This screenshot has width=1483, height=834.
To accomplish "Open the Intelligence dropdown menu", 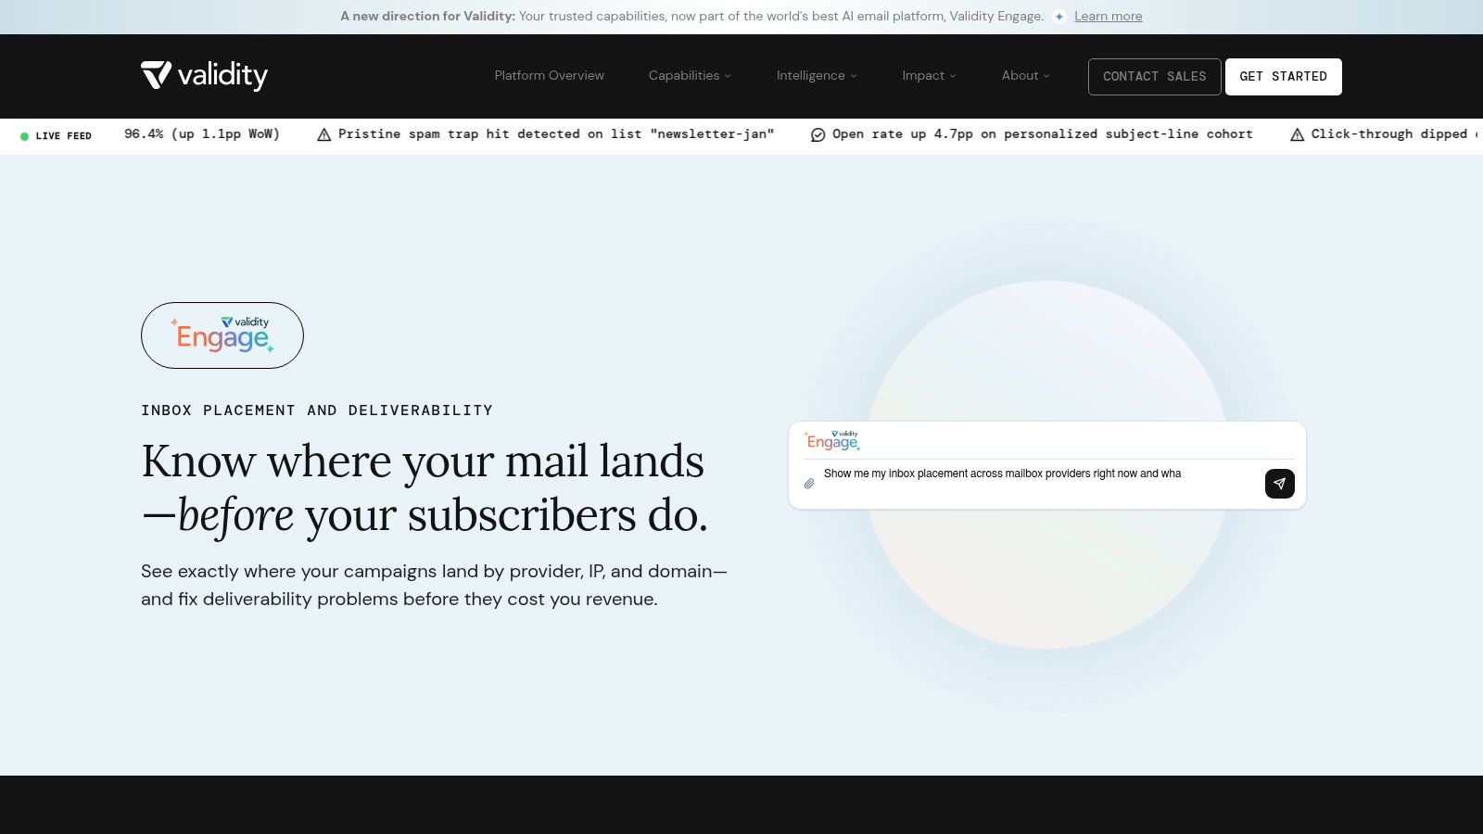I will [x=817, y=76].
